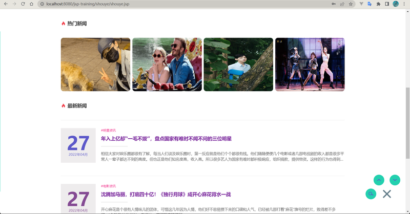410x214 pixels.
Task: Bookmark this page with the star
Action: (x=351, y=4)
